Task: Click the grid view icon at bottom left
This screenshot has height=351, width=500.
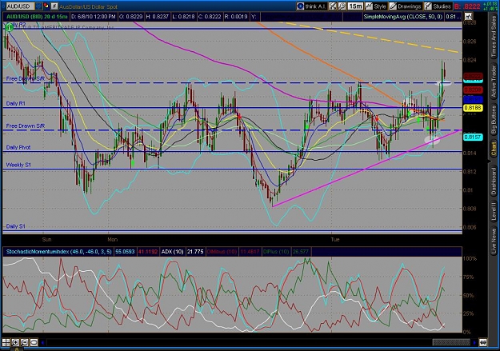Action: [6, 342]
